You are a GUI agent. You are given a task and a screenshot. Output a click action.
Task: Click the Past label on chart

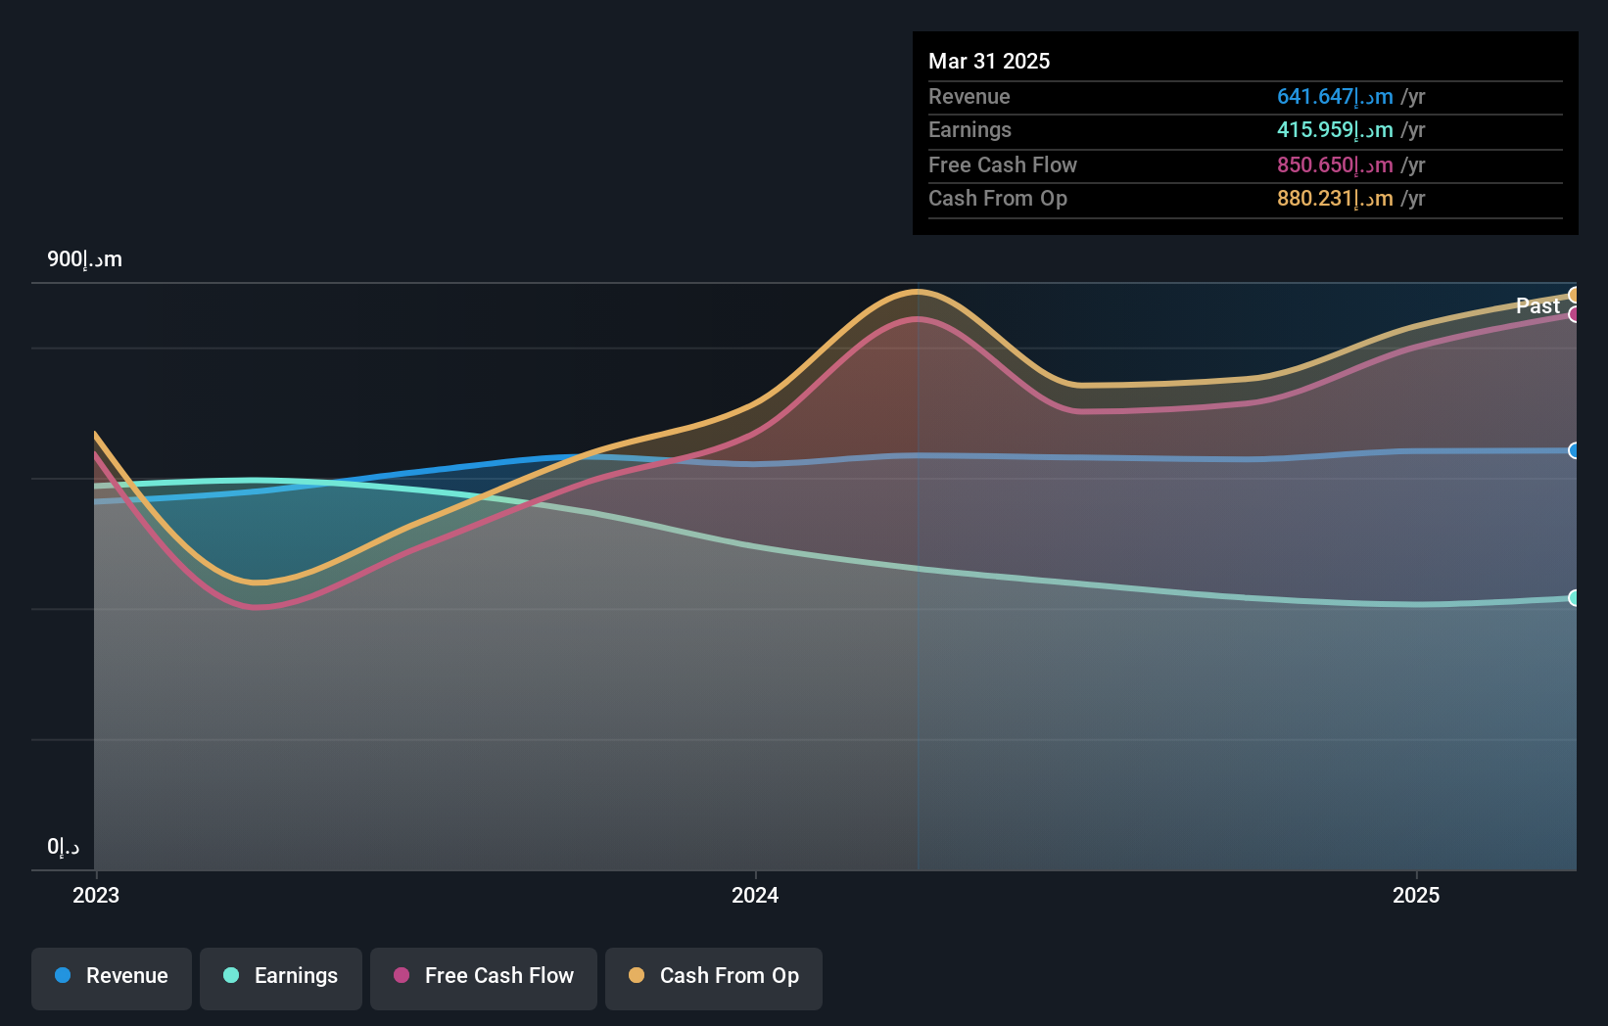pyautogui.click(x=1537, y=305)
